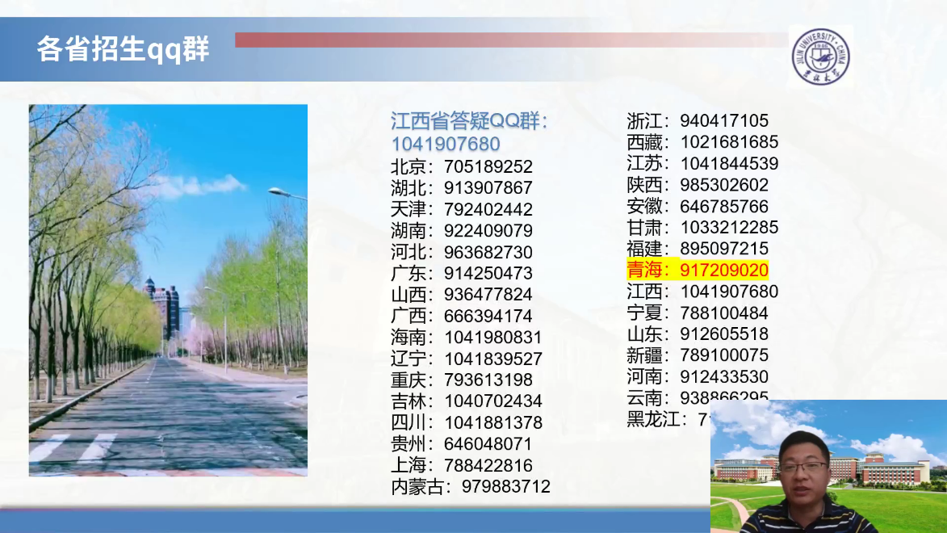
Task: Click the 内蒙古 979883712 entry
Action: coord(471,486)
